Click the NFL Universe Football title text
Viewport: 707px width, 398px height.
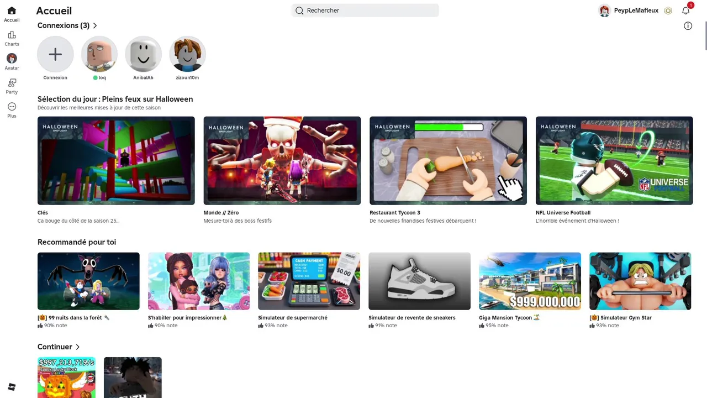point(563,213)
